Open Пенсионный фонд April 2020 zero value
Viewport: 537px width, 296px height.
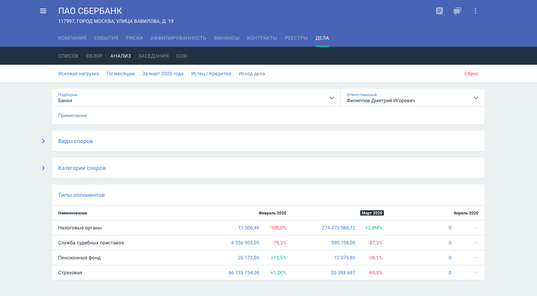tap(450, 258)
